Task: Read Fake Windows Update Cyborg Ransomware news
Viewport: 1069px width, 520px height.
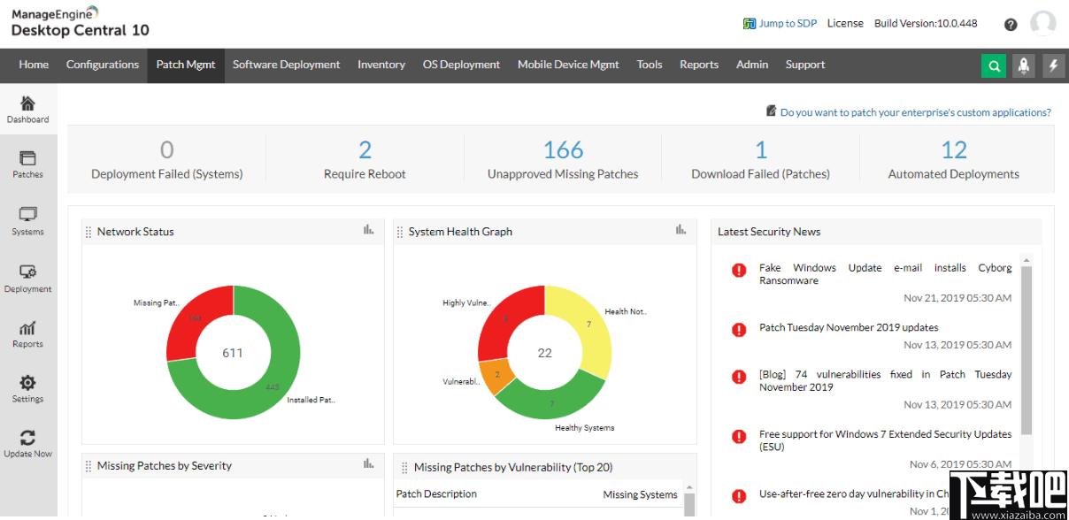Action: coord(885,274)
